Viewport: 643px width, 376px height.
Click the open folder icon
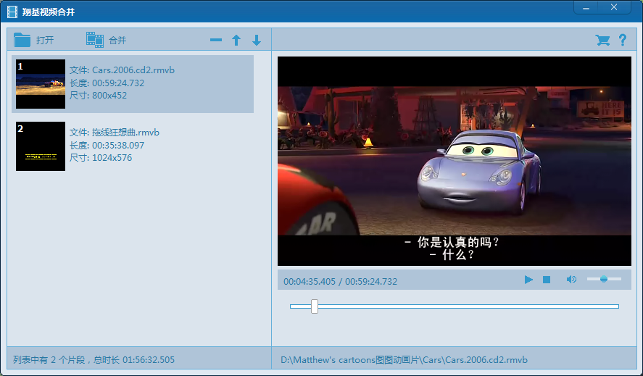coord(22,40)
